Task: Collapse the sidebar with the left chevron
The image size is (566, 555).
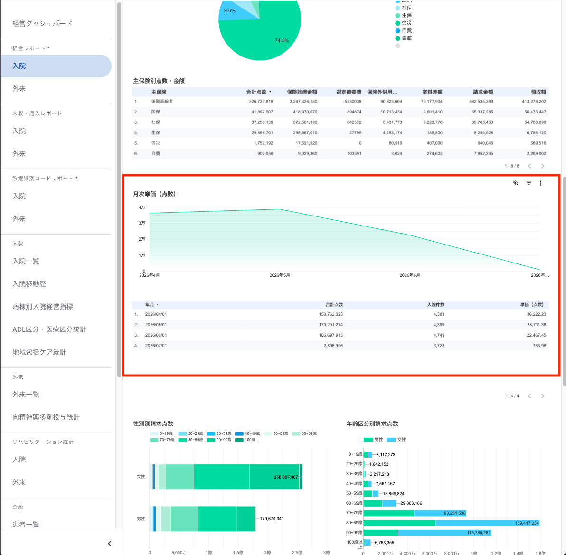Action: pos(109,544)
